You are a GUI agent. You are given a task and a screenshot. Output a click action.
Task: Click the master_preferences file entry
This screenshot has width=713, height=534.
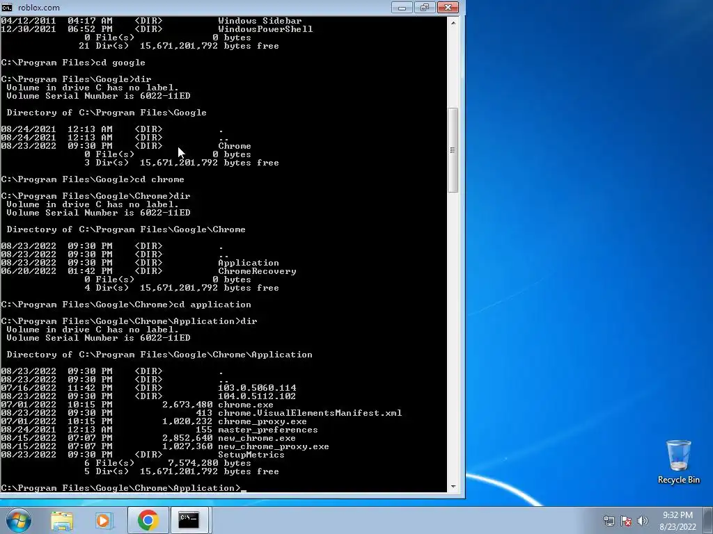pos(268,430)
